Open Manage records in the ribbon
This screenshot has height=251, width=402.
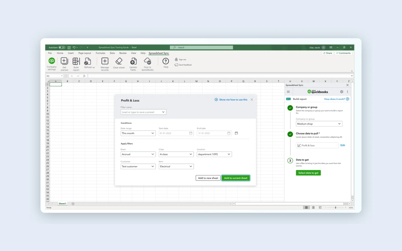(x=105, y=64)
